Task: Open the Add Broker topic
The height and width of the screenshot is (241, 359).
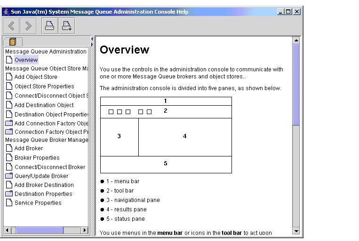Action: click(x=29, y=148)
